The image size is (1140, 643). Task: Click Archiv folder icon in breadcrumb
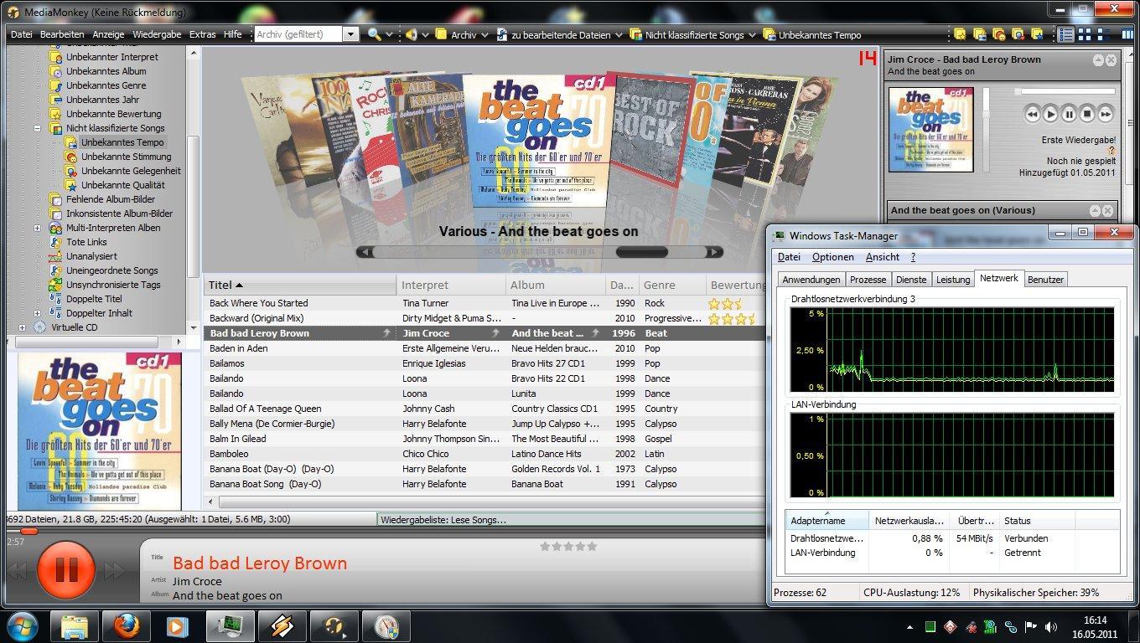tap(441, 34)
